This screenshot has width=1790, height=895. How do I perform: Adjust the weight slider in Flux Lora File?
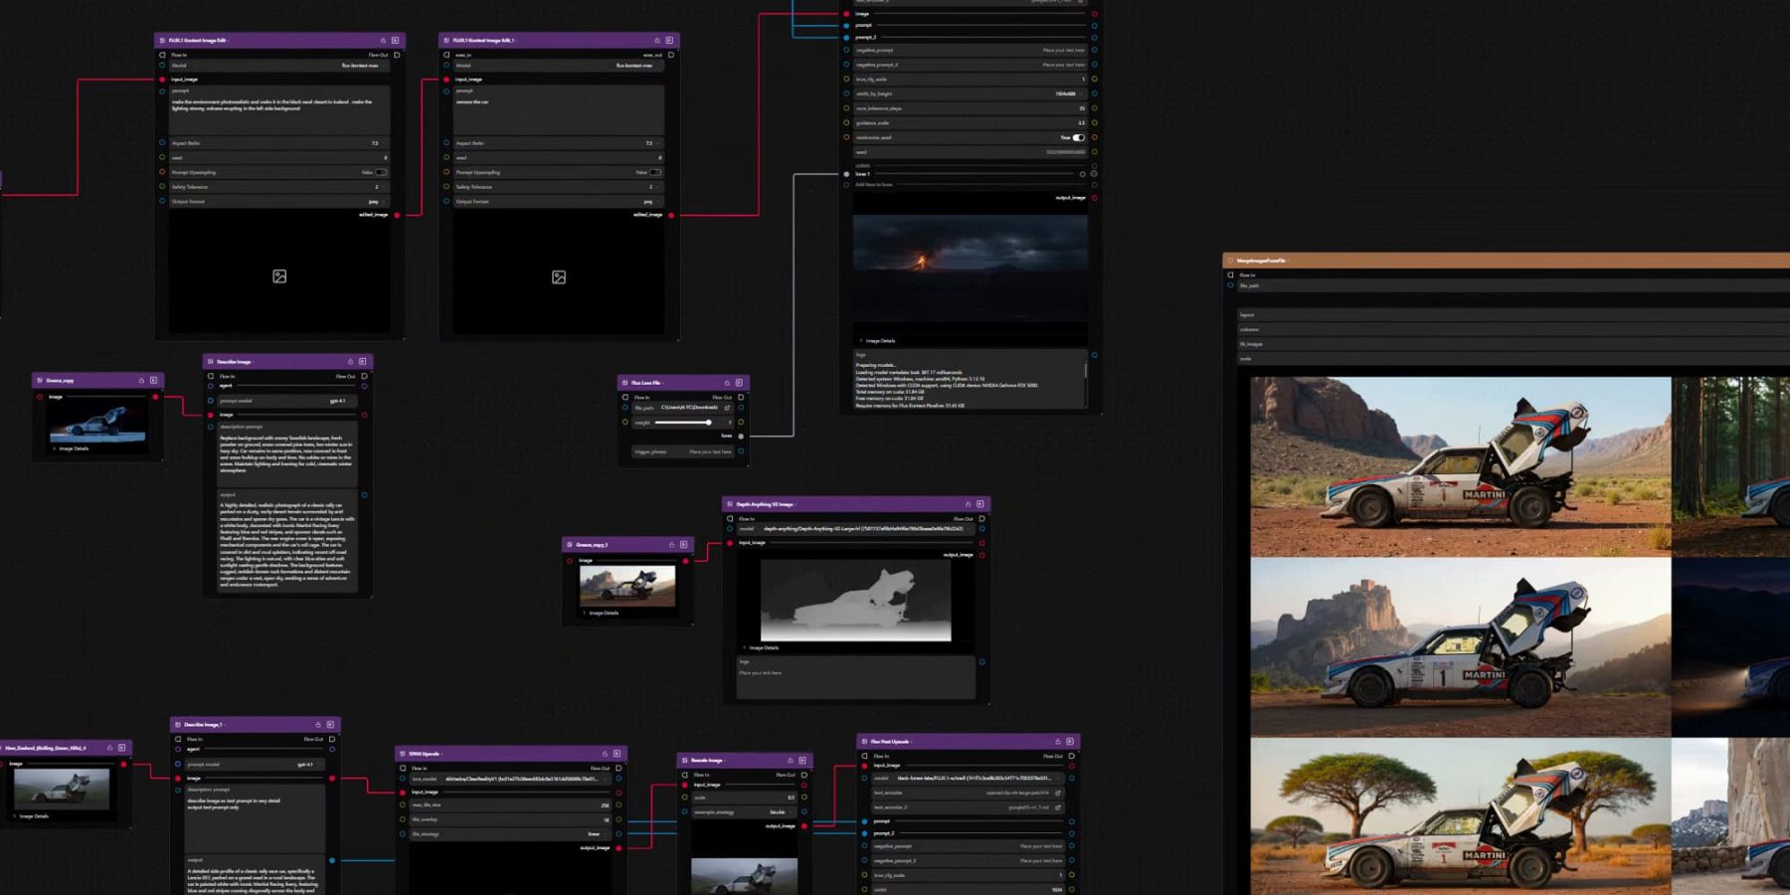pos(708,423)
